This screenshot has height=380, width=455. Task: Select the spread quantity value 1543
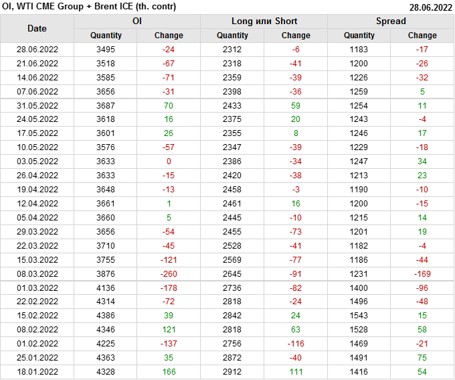tap(359, 315)
